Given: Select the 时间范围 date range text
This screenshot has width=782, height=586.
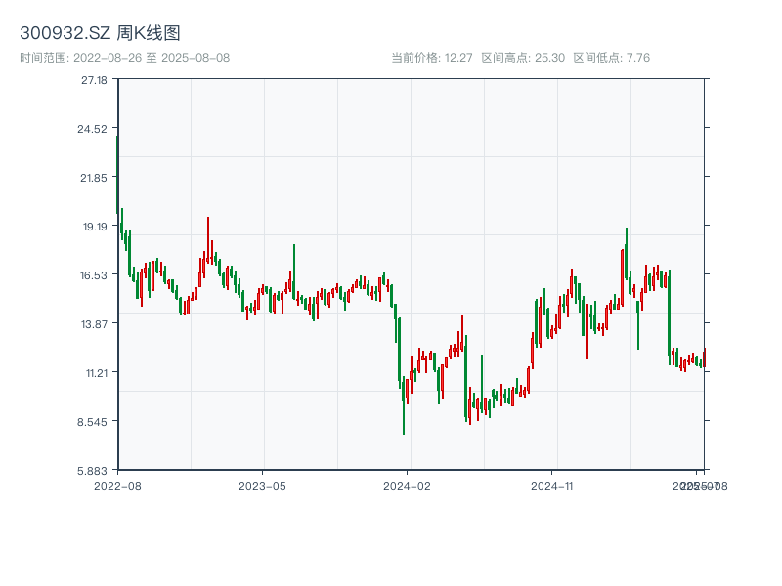Looking at the screenshot, I should point(124,58).
